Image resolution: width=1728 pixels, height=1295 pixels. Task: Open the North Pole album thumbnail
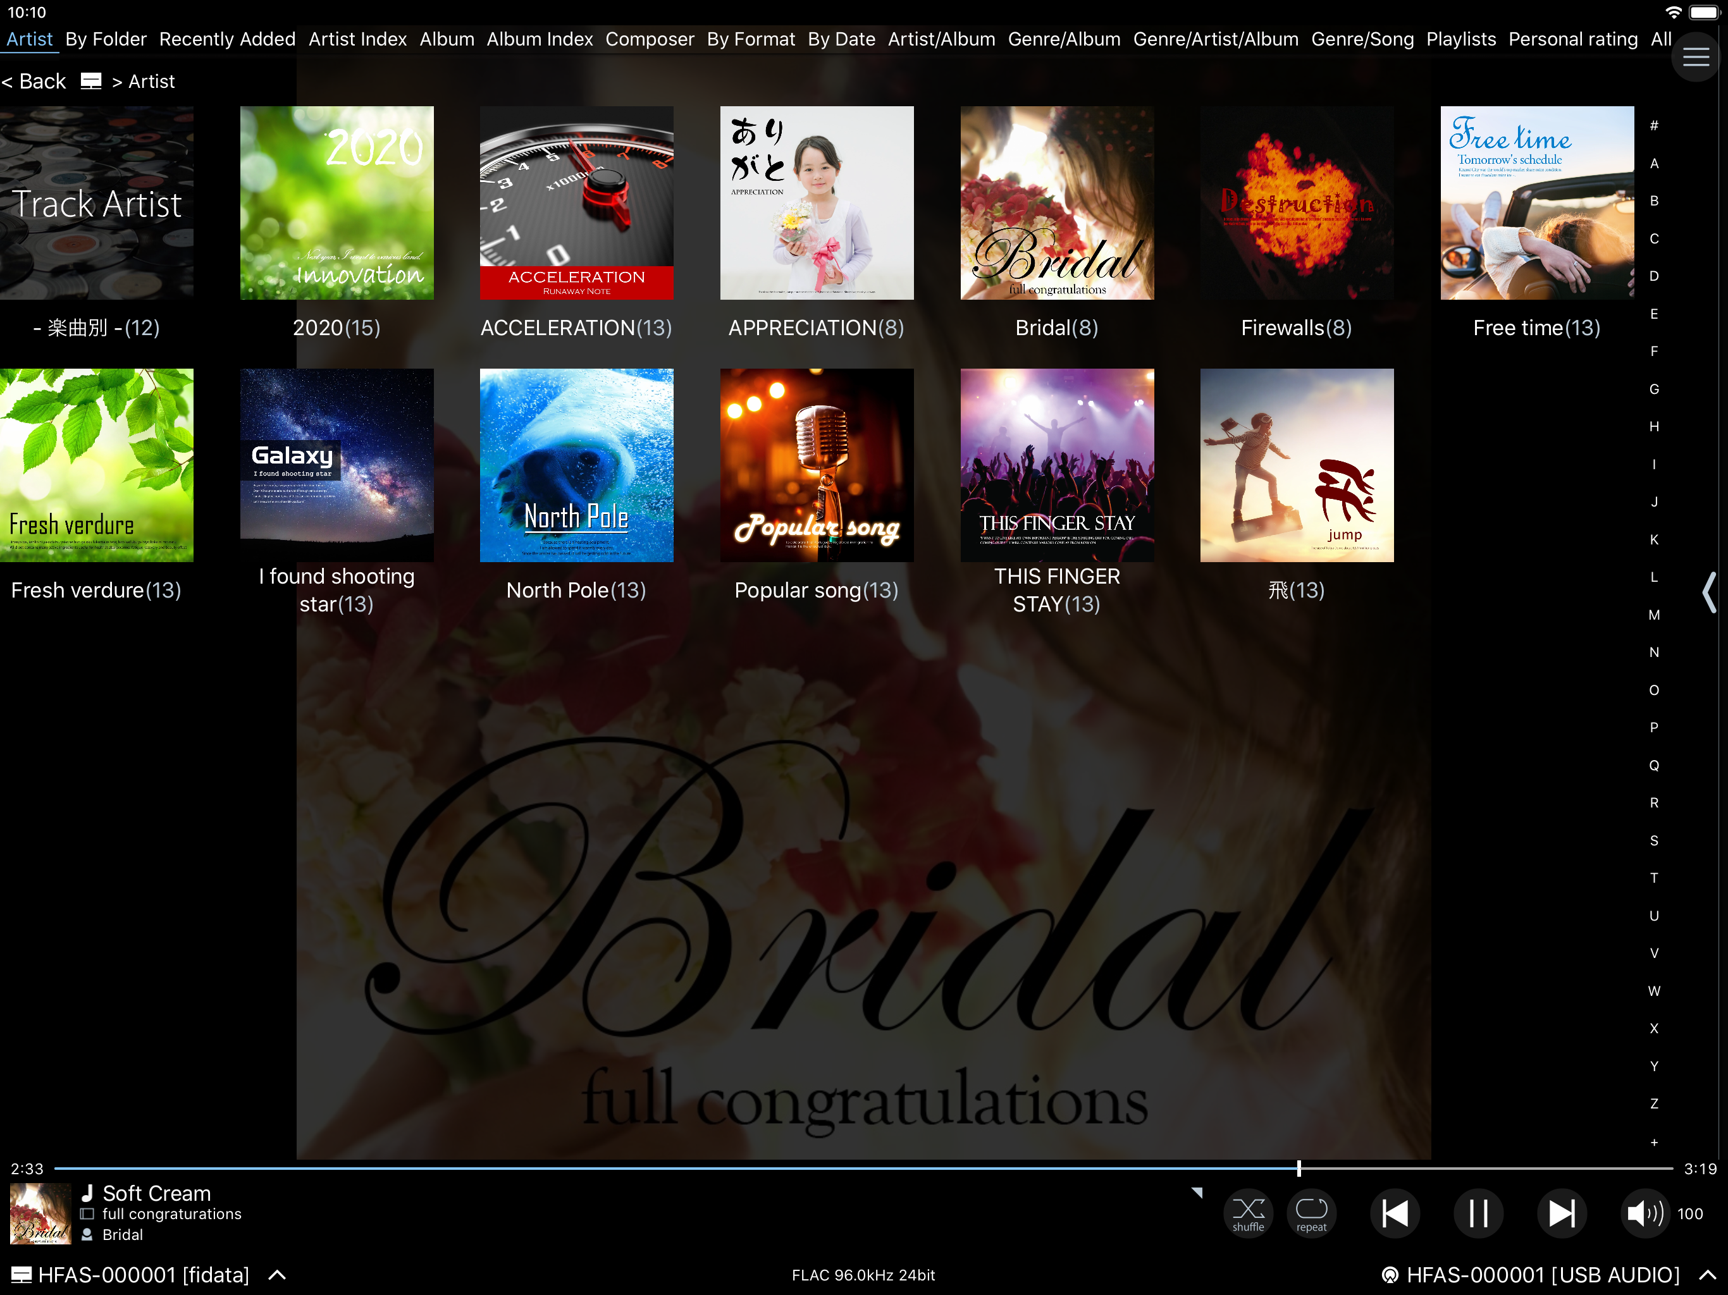tap(576, 465)
